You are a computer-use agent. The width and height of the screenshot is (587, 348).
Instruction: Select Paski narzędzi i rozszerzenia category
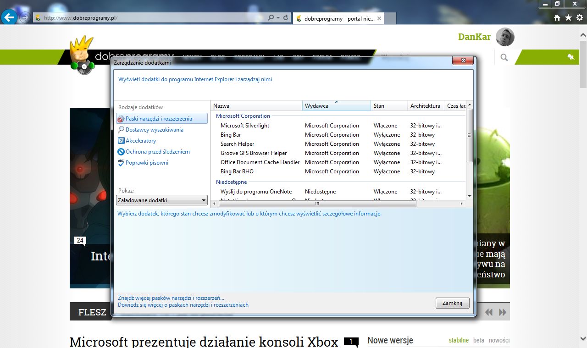[x=162, y=118]
